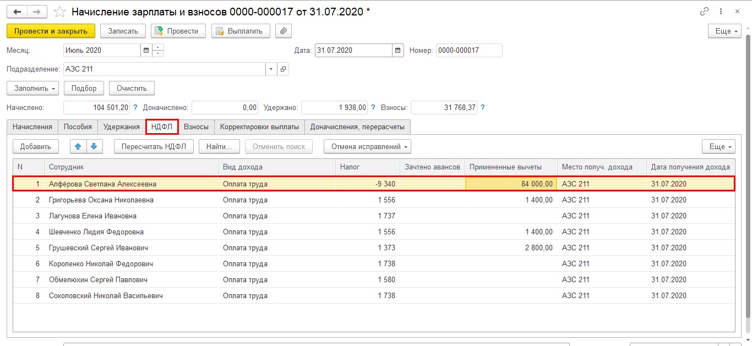Focus the Дата field showing 31.07.2020
The height and width of the screenshot is (346, 752).
pyautogui.click(x=353, y=51)
